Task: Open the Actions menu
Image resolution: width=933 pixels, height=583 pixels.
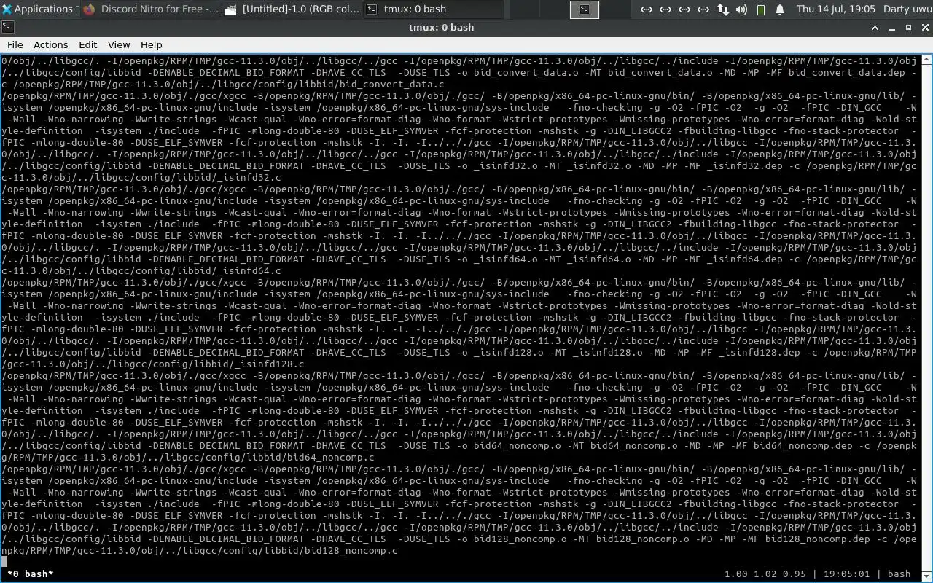Action: pos(51,44)
